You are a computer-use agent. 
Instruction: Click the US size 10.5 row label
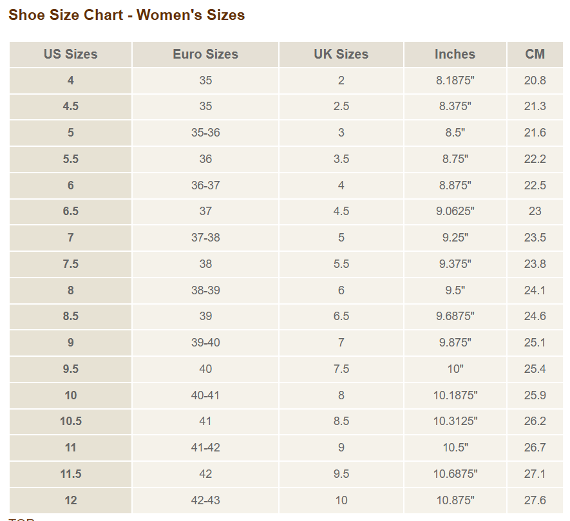[x=70, y=421]
